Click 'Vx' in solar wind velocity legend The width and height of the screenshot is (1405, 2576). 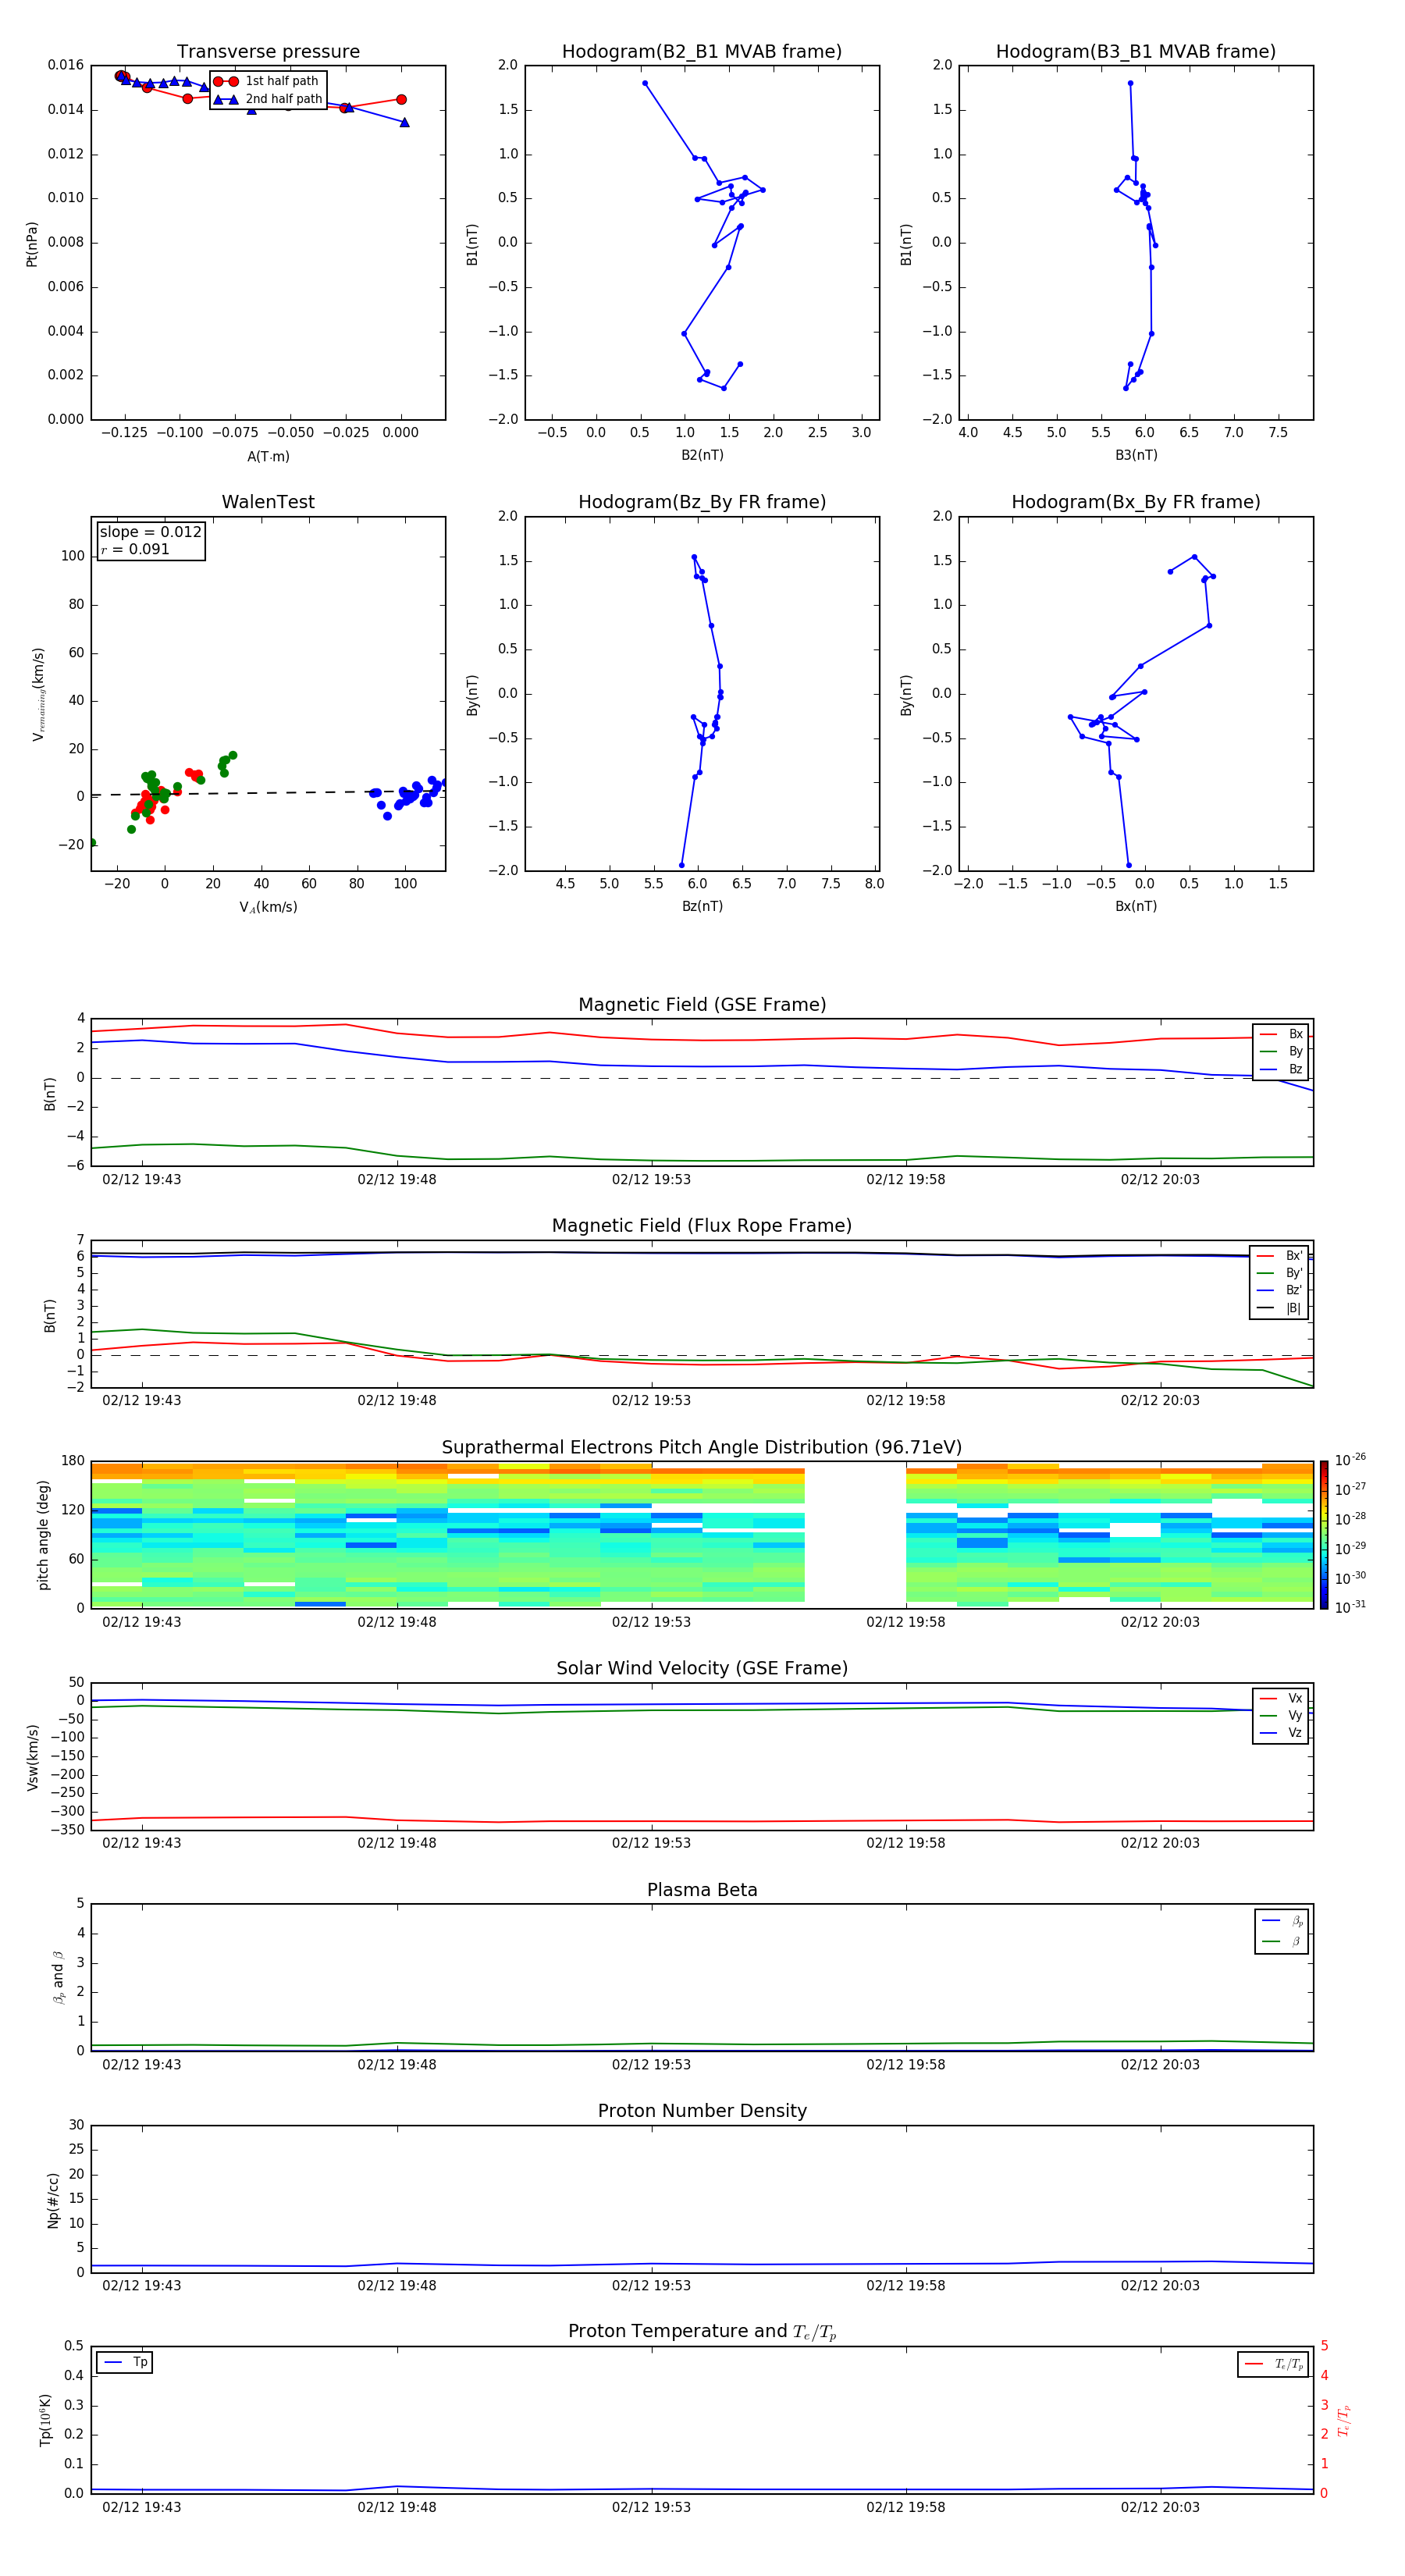tap(1281, 1699)
